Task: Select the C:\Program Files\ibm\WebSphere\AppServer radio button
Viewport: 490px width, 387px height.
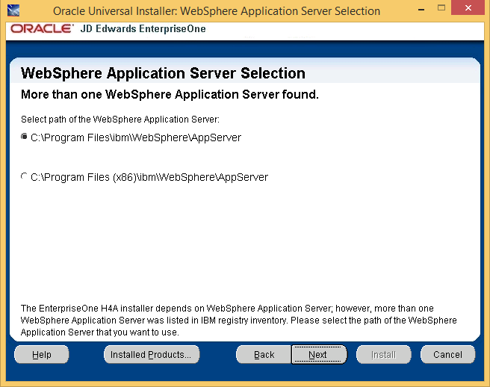Action: tap(24, 137)
